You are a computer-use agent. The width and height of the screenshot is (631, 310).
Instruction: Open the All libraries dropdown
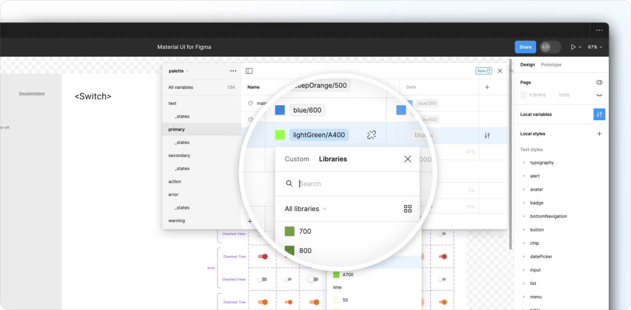click(x=305, y=209)
